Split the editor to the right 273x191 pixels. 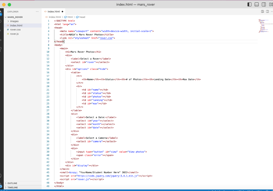click(x=267, y=11)
